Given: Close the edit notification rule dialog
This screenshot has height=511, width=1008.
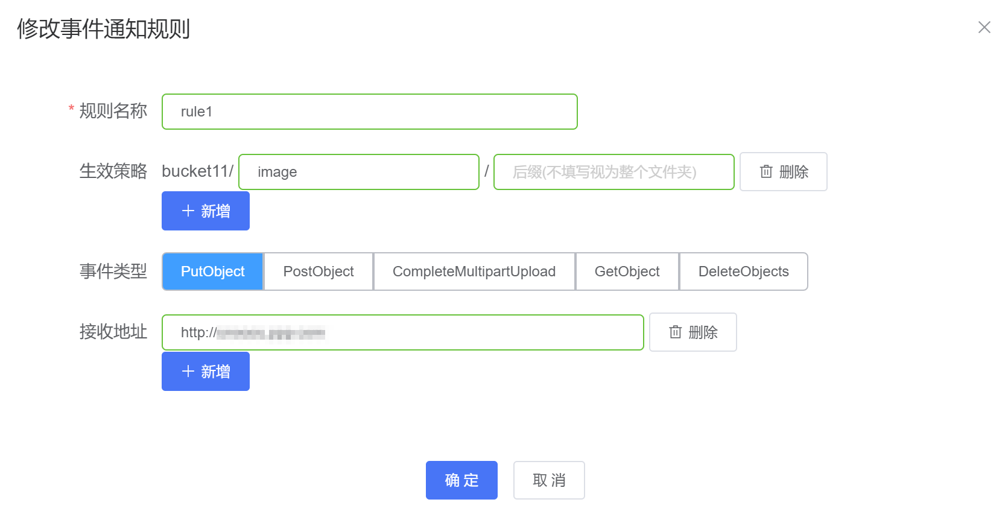Looking at the screenshot, I should pos(984,27).
